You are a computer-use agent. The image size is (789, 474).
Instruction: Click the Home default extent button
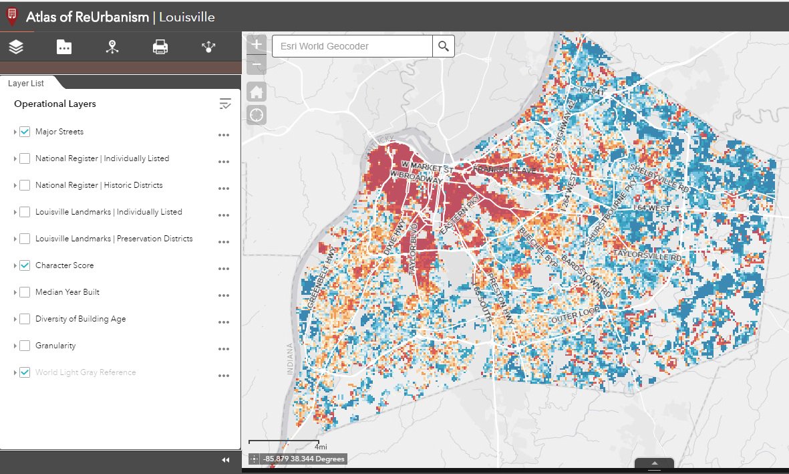(x=257, y=91)
